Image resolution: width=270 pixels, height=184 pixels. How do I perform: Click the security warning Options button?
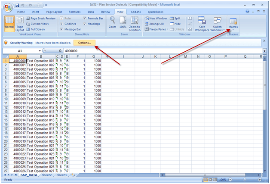click(84, 43)
